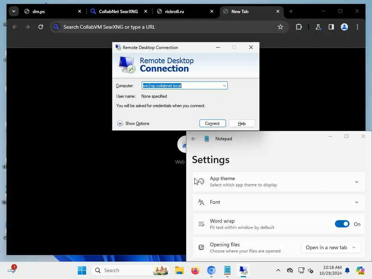Open the browser three-dot menu
This screenshot has width=372, height=279.
point(357,27)
